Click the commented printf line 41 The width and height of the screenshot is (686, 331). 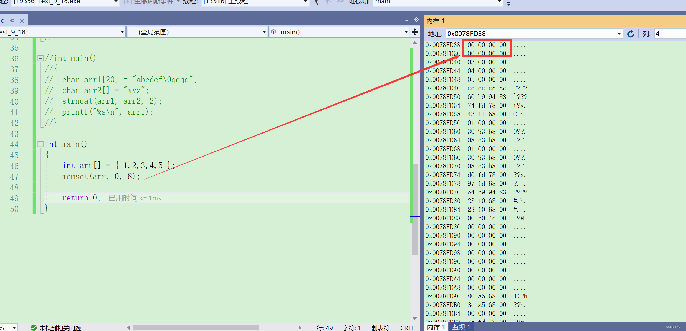99,112
